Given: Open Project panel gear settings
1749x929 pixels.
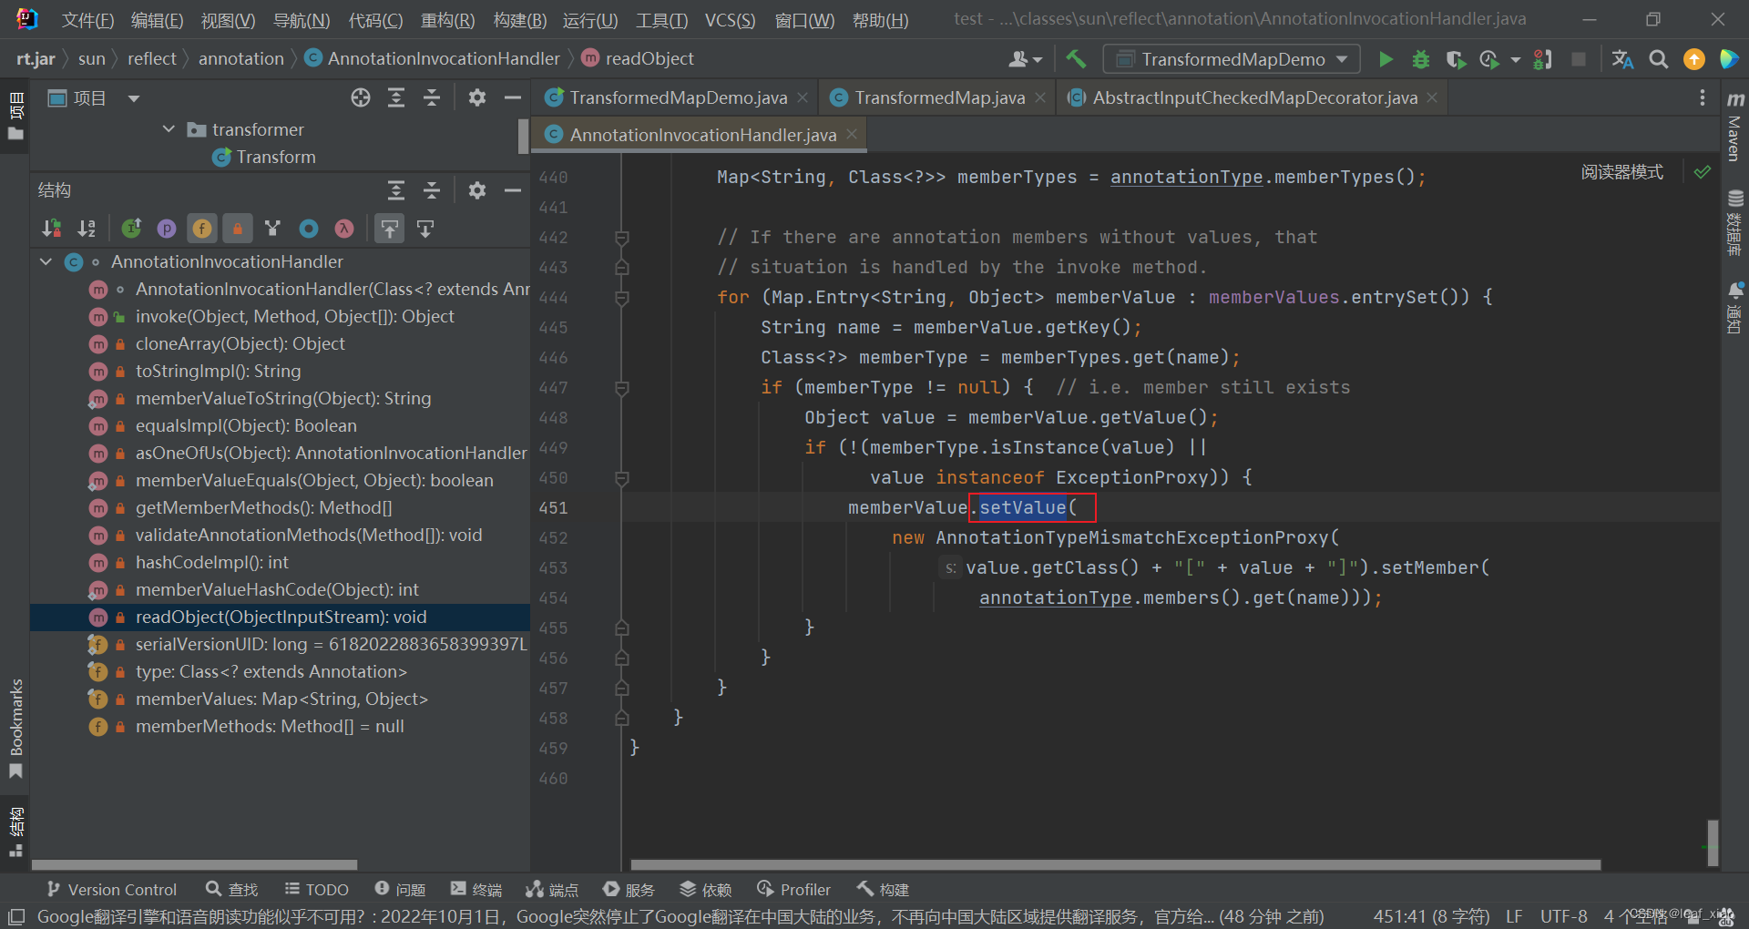Looking at the screenshot, I should (x=476, y=97).
